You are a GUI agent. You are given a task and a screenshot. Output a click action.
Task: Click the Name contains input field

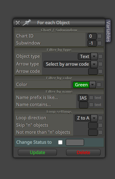click(83, 105)
